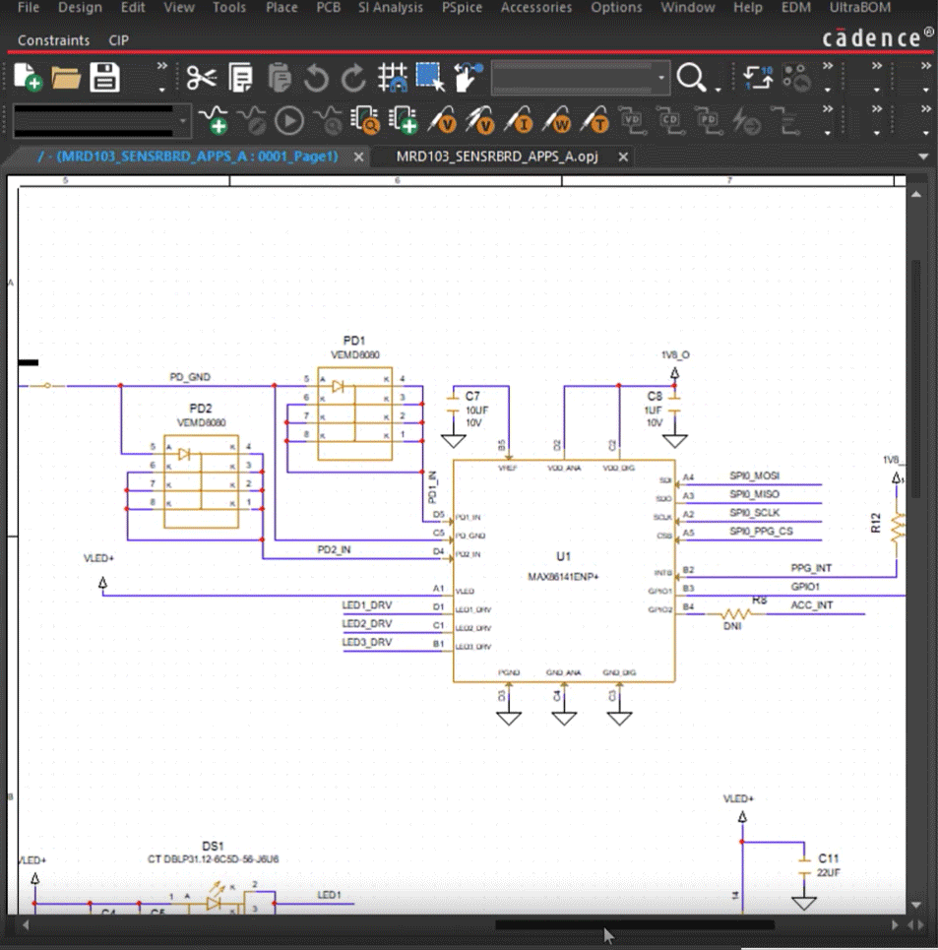Viewport: 938px width, 950px height.
Task: Click the PD bias display icon
Action: pyautogui.click(x=708, y=120)
